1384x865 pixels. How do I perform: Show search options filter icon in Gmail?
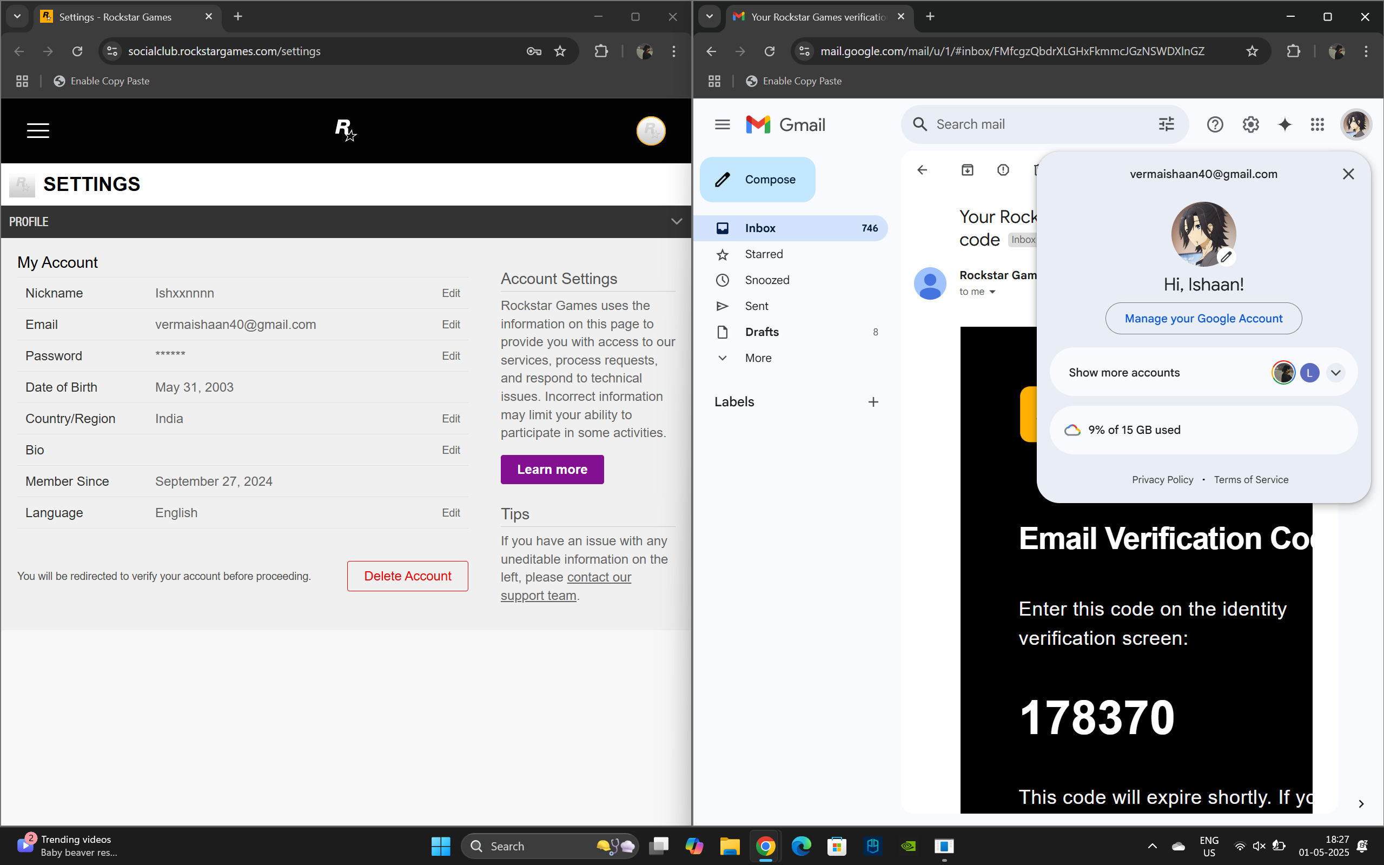coord(1166,124)
